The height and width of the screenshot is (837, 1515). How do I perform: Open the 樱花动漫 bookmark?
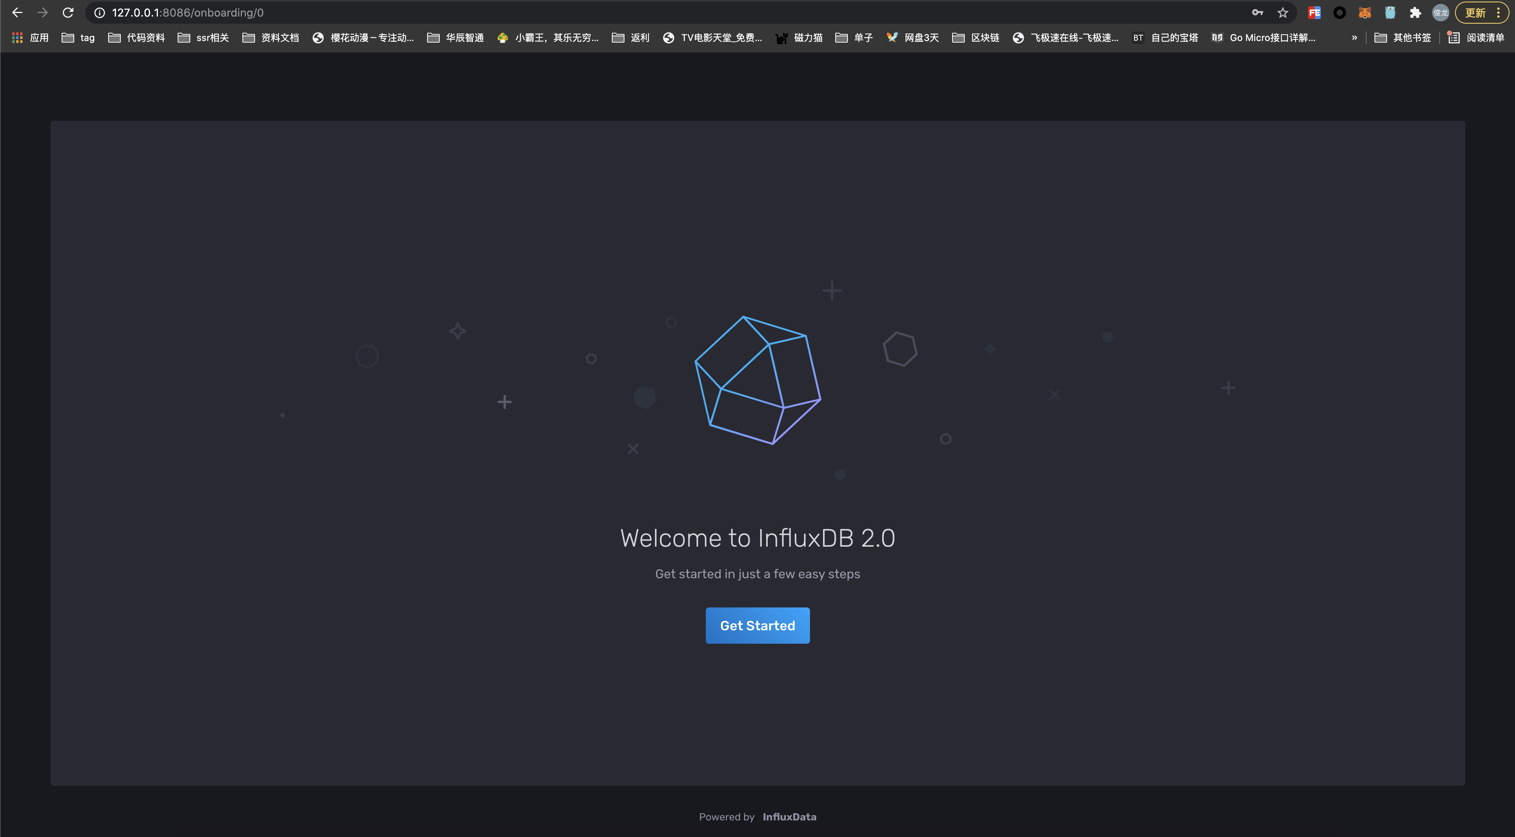(363, 37)
